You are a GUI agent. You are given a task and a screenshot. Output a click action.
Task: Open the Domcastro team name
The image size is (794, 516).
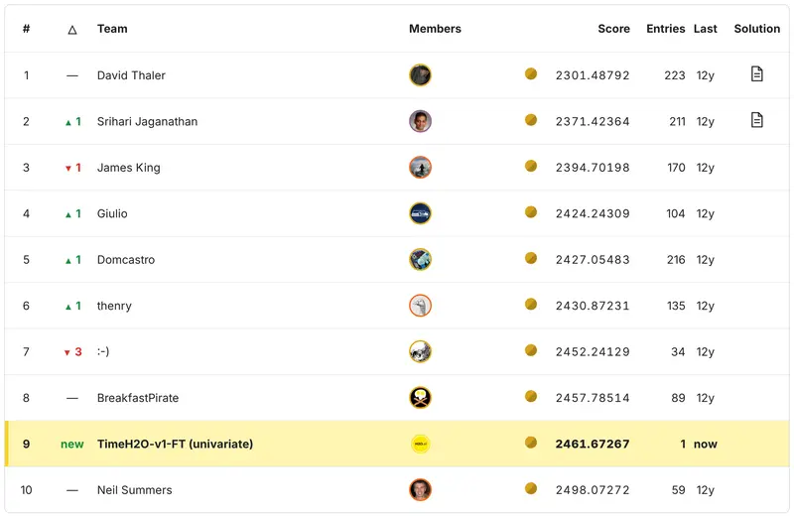pyautogui.click(x=126, y=260)
